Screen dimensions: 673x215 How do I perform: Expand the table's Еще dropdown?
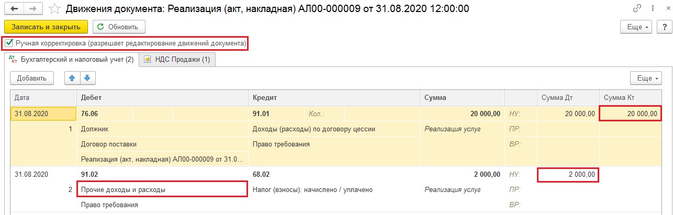click(646, 78)
